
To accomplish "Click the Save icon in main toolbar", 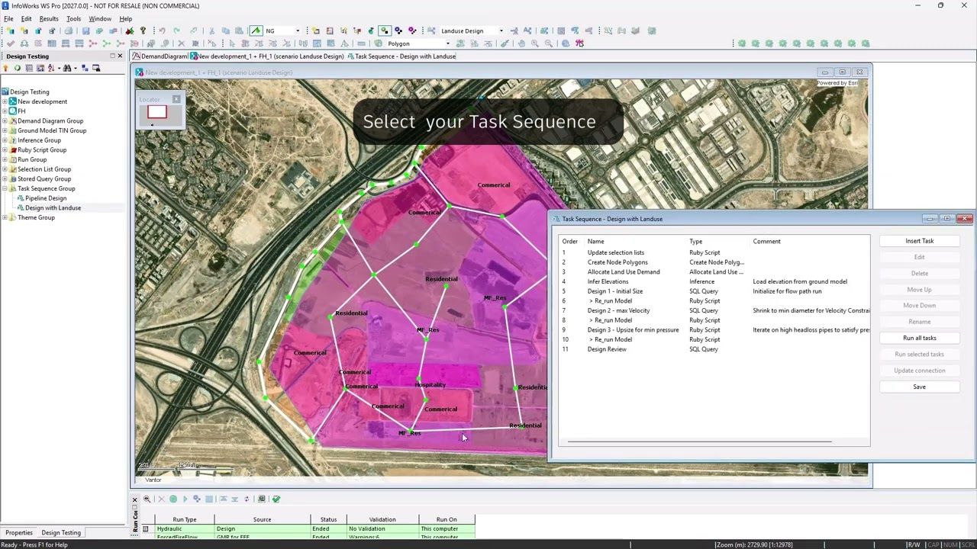I will [85, 31].
